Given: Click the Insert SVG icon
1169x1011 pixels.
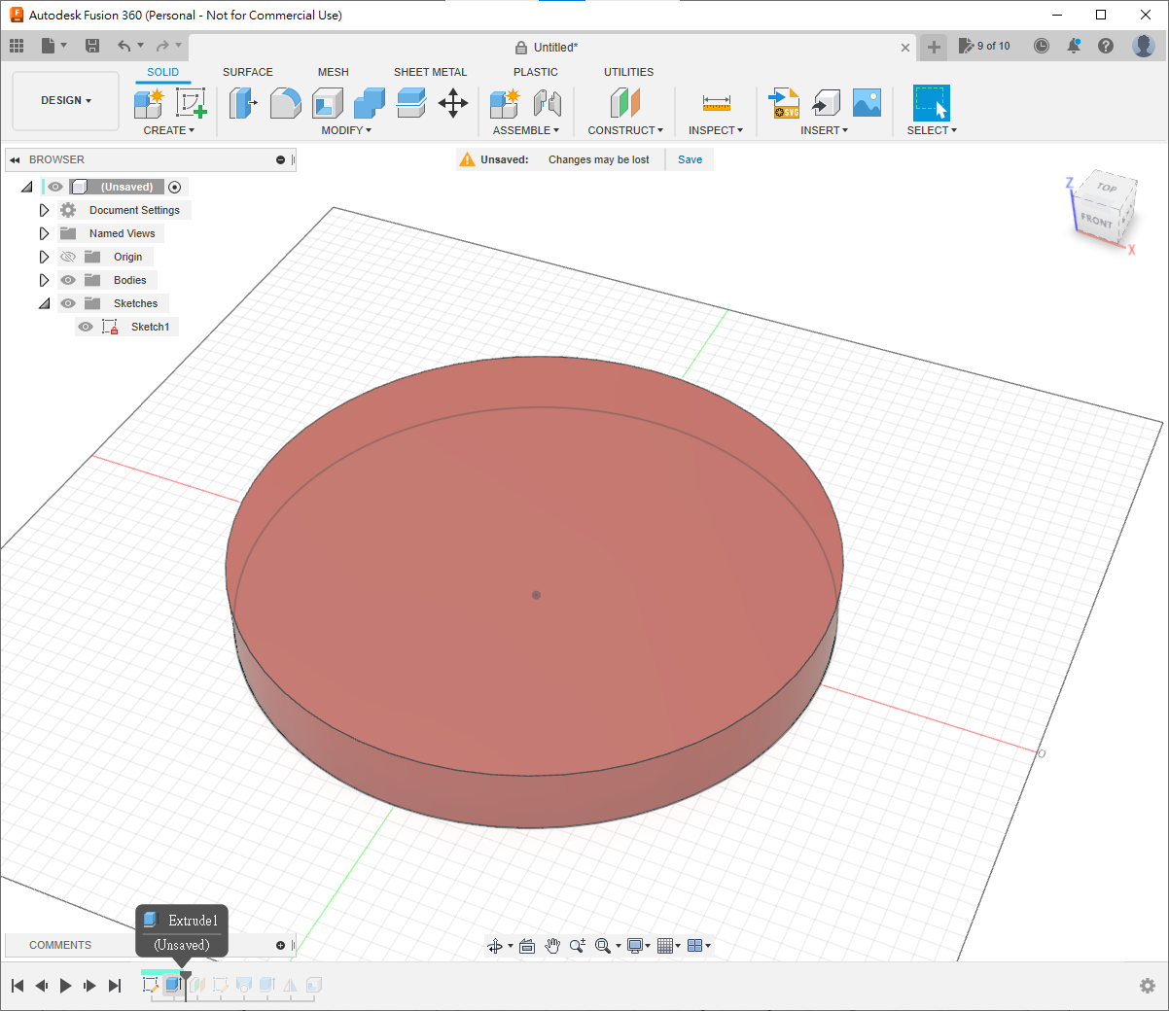Looking at the screenshot, I should click(x=784, y=102).
